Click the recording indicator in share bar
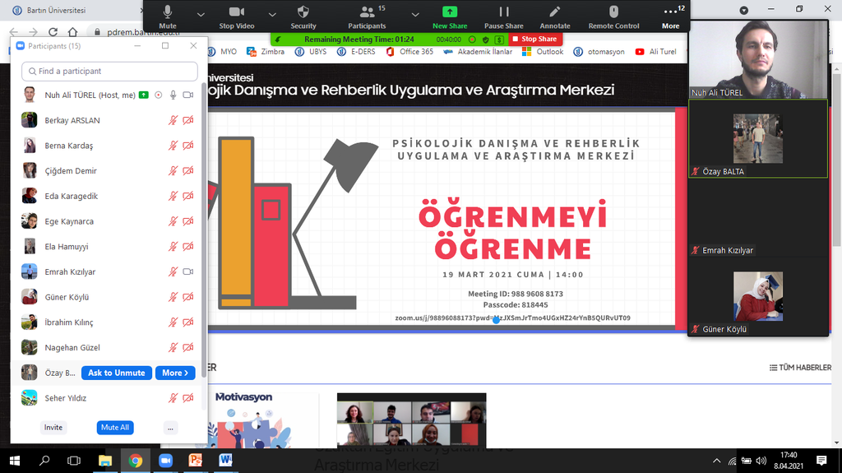 click(472, 39)
